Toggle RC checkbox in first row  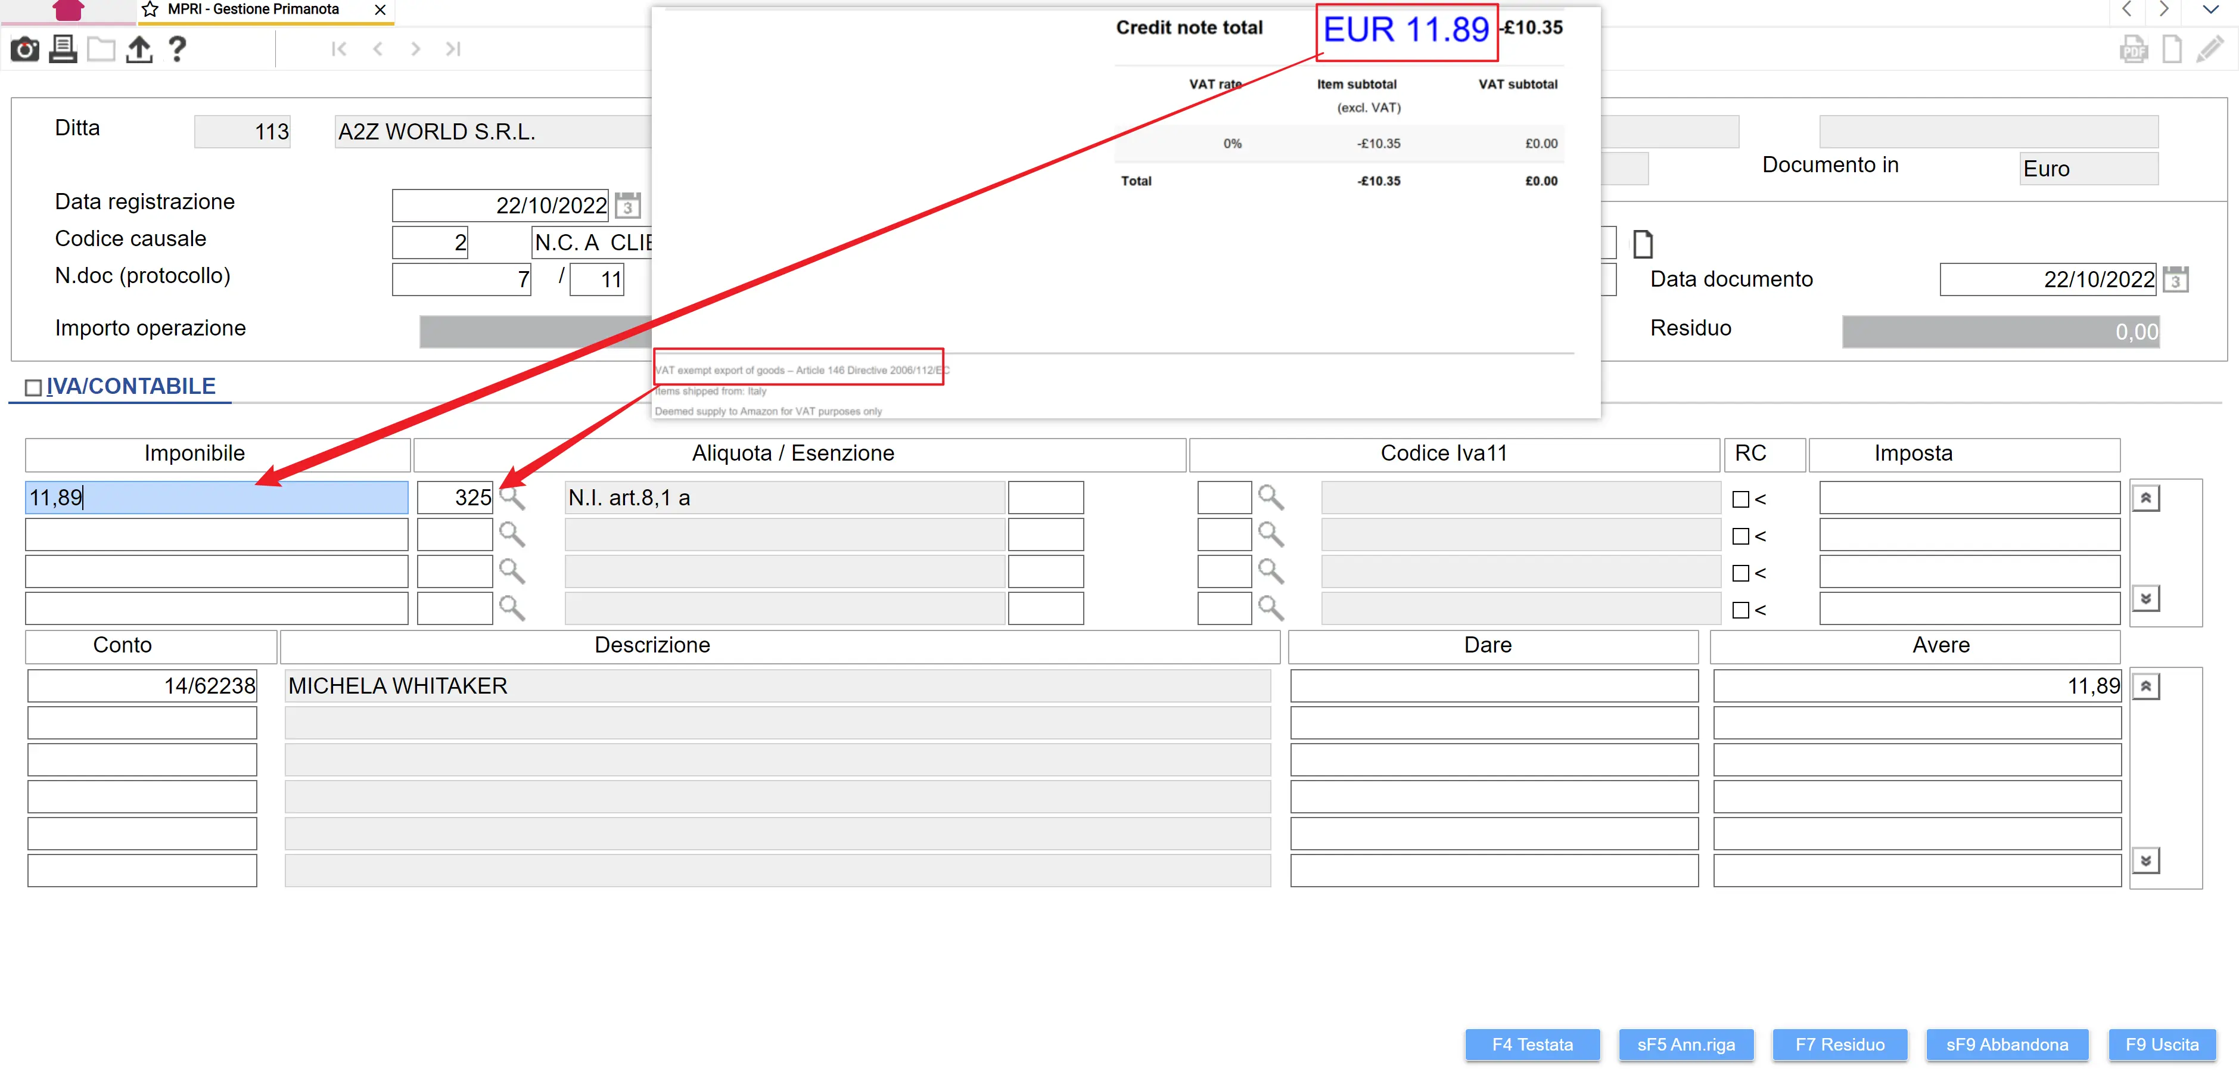pyautogui.click(x=1740, y=500)
